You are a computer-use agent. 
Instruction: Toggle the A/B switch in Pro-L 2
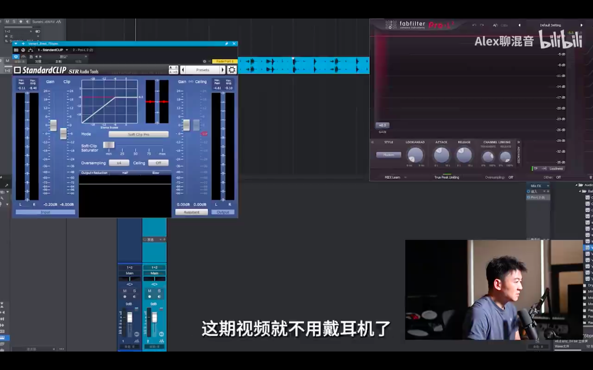tap(495, 25)
